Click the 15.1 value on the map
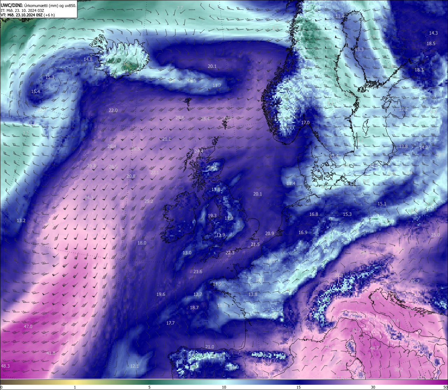Screen dimensions: 448x390 [382, 204]
